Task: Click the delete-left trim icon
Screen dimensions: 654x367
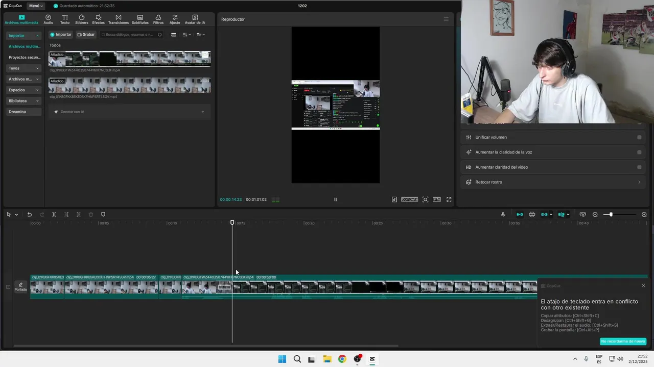Action: [x=66, y=215]
